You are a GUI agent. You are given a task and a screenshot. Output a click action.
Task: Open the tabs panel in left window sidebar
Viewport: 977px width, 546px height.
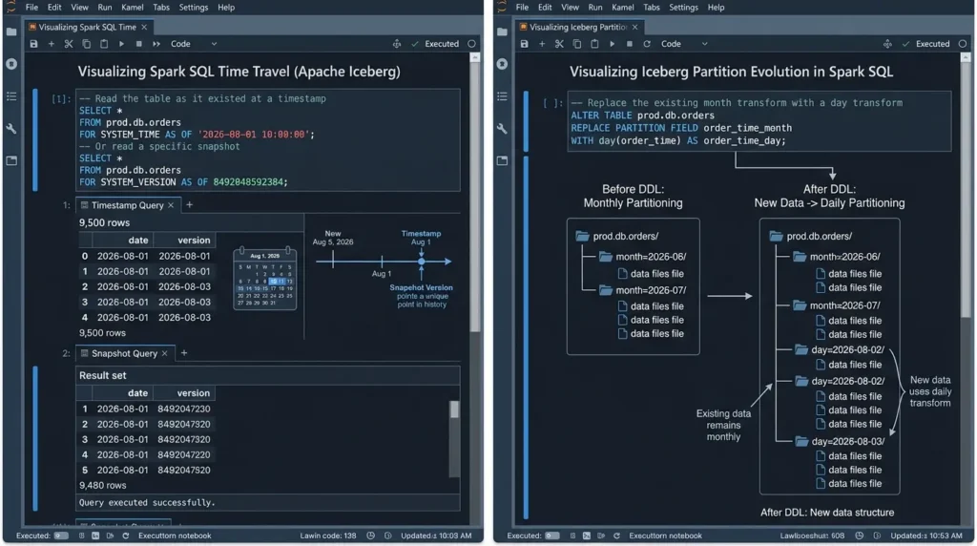[11, 160]
